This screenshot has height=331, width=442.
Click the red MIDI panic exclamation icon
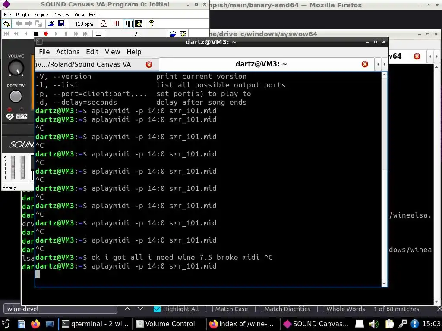(116, 24)
